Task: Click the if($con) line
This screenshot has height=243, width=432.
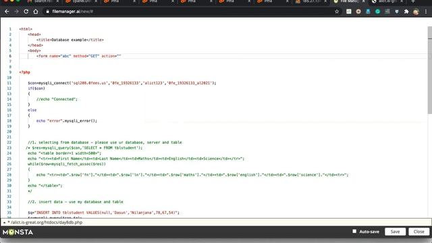Action: pos(36,88)
